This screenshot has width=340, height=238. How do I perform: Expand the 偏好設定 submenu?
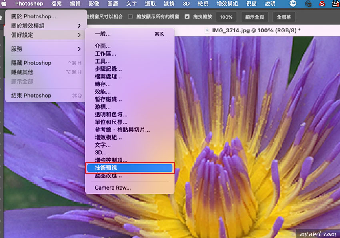tap(46, 35)
